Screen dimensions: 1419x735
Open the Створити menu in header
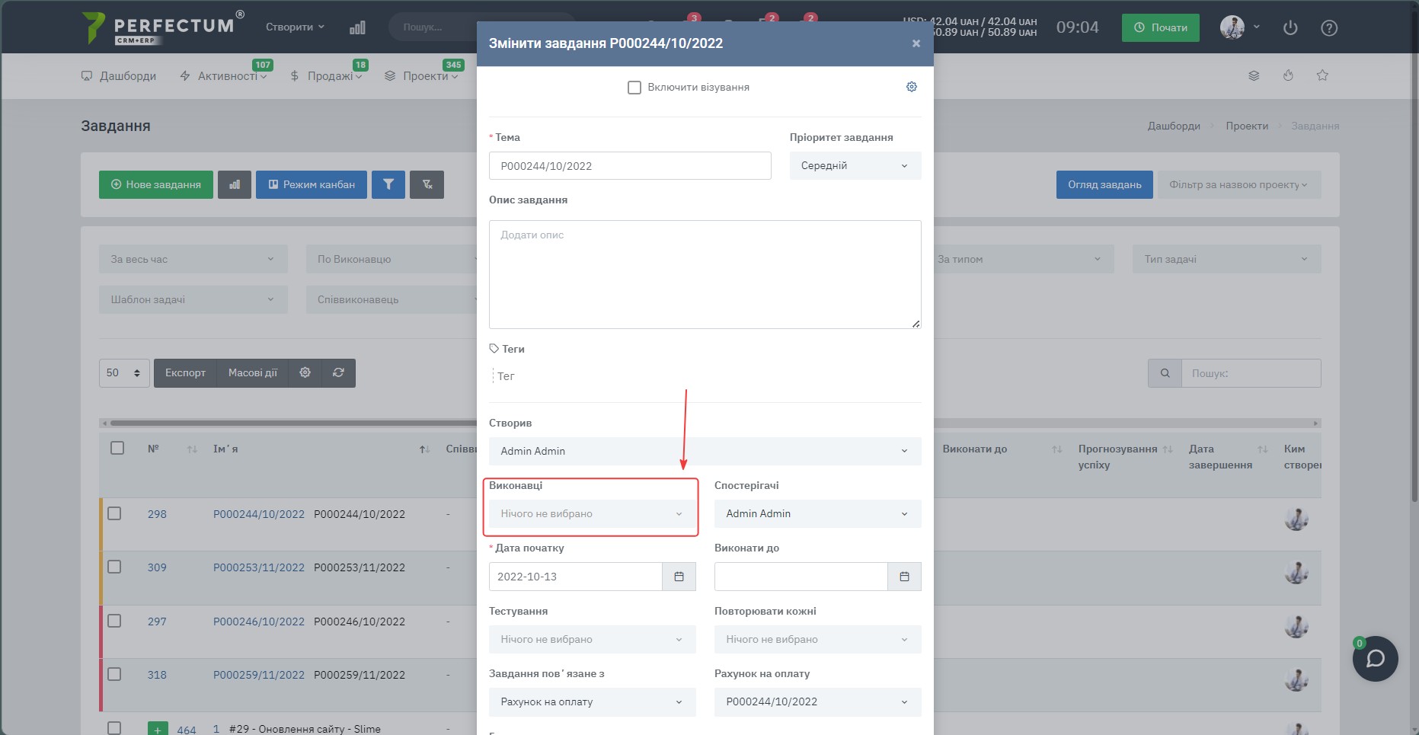295,27
